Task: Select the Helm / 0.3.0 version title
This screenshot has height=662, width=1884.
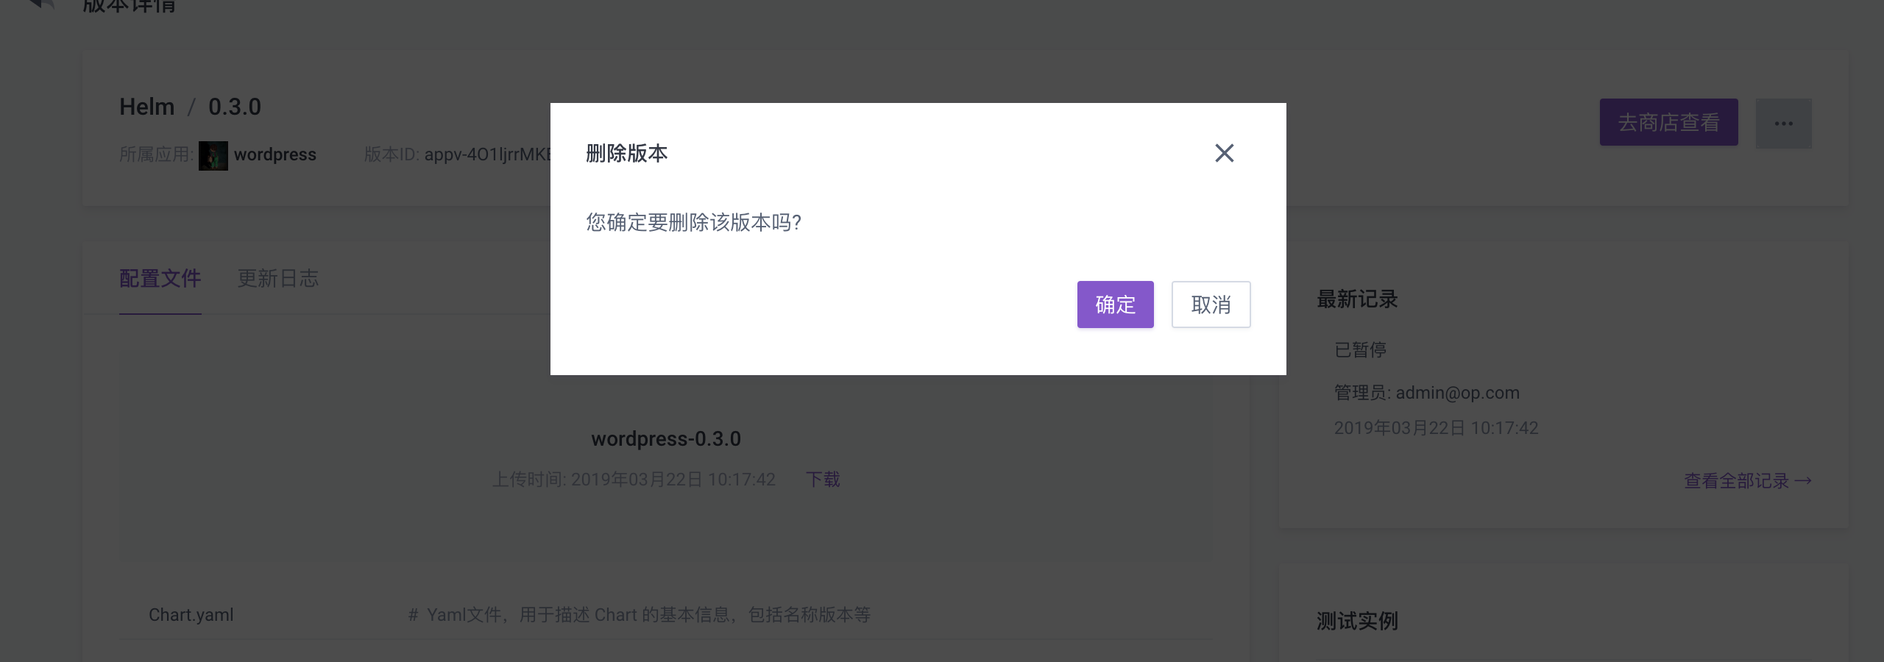Action: tap(190, 107)
